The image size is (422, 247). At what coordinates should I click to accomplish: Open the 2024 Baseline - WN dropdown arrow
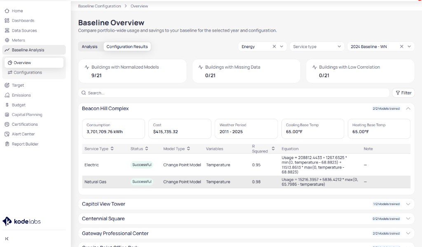click(409, 46)
